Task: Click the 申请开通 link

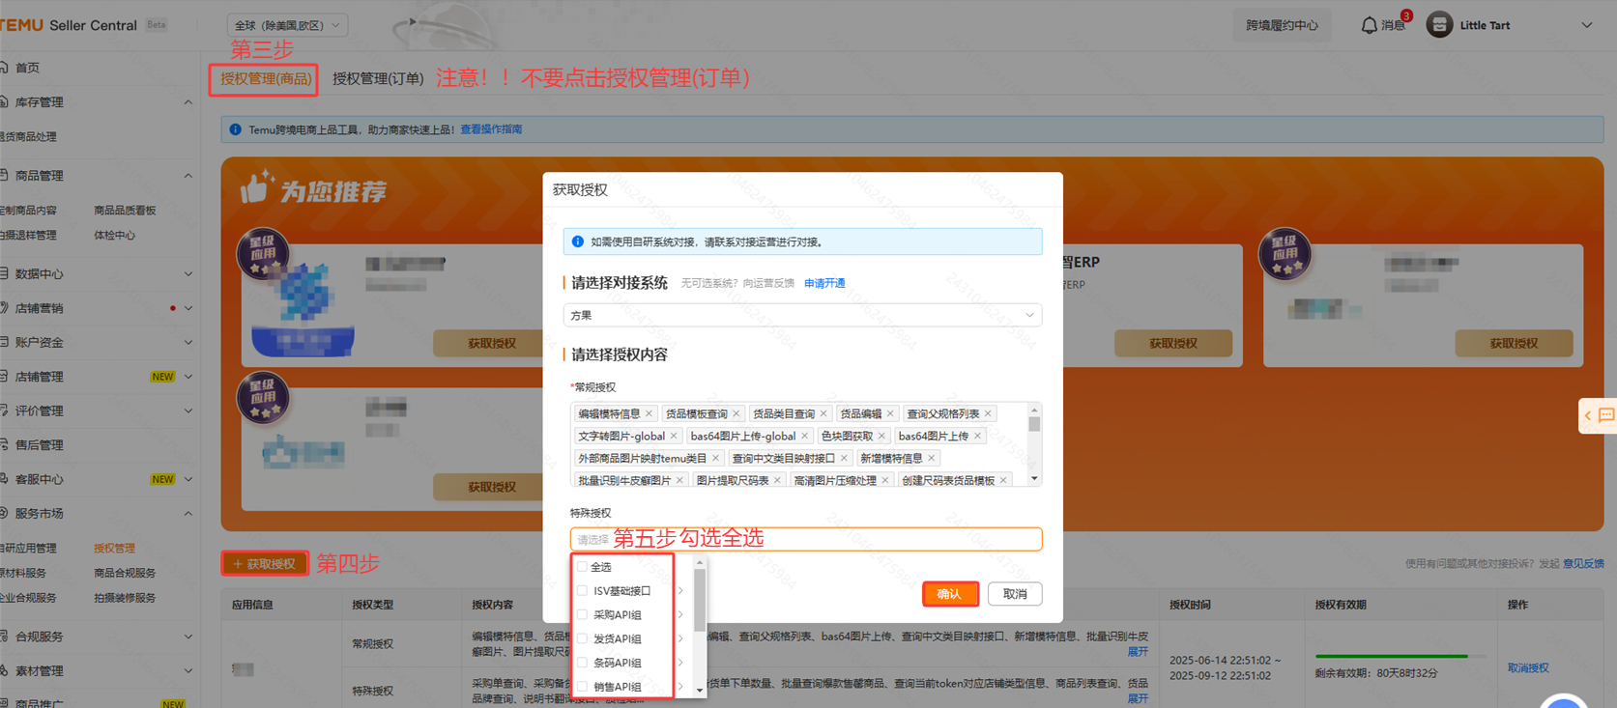Action: click(824, 283)
